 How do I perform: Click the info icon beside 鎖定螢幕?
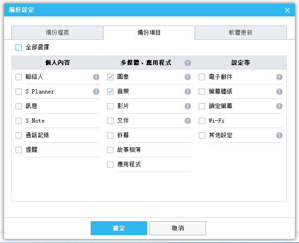(279, 106)
